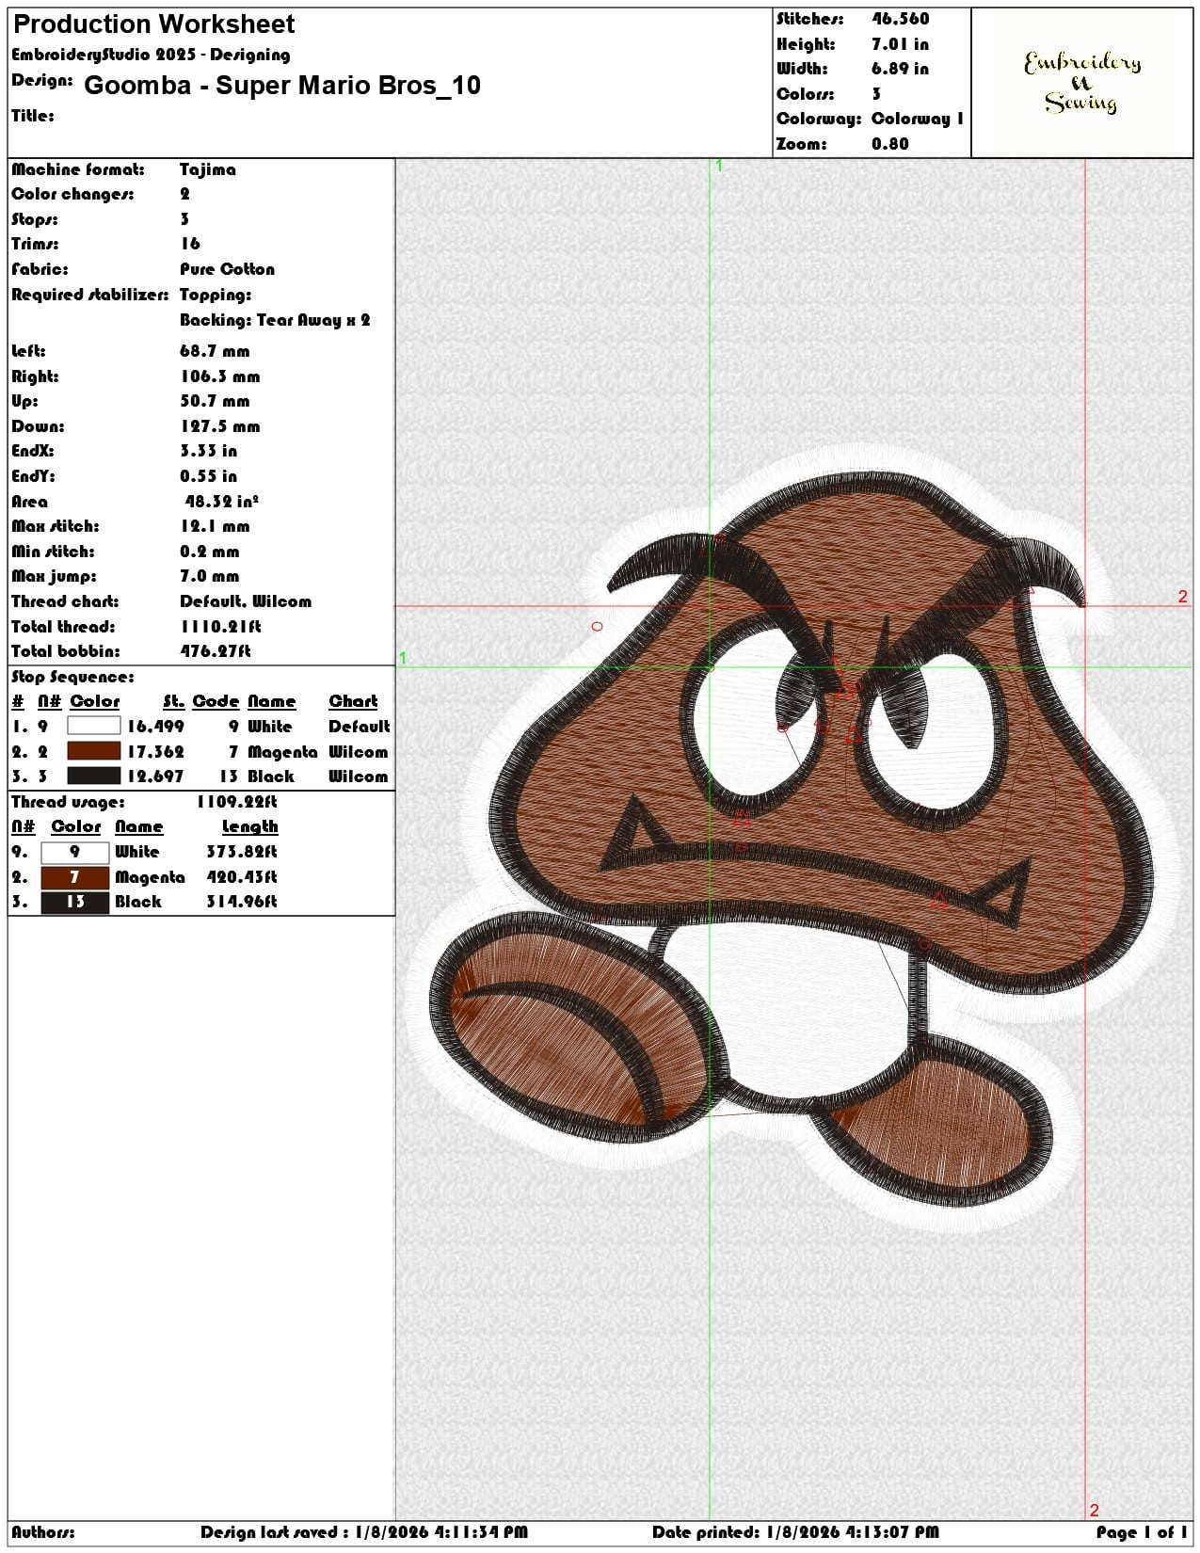Click stitch count 17.362 for Magenta
This screenshot has width=1200, height=1553.
click(155, 752)
